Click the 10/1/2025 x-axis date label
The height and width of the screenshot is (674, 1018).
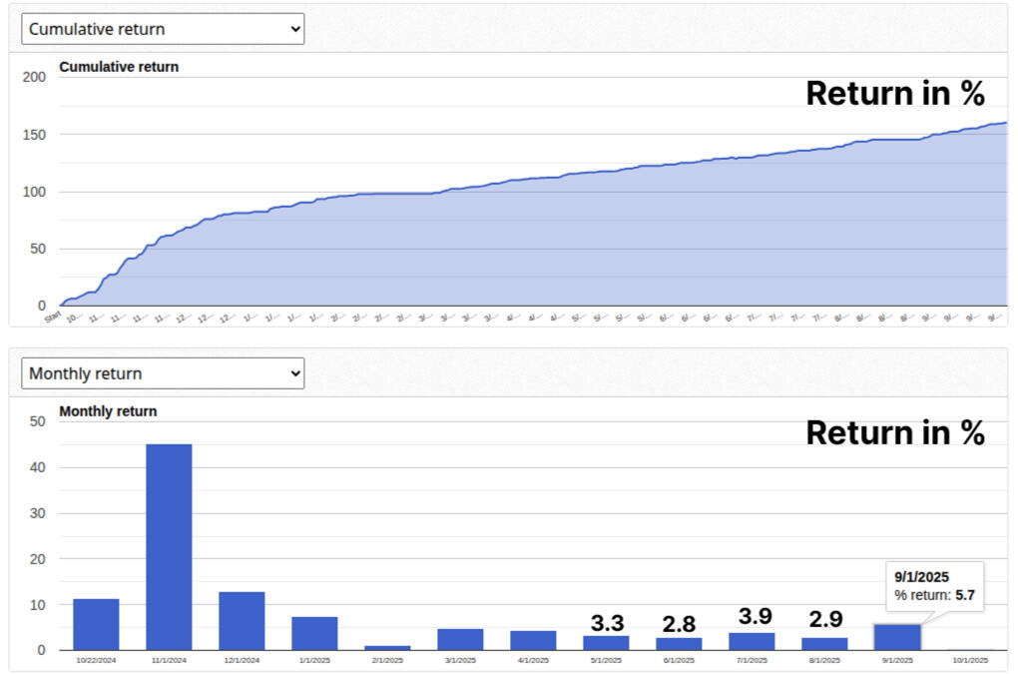tap(970, 660)
